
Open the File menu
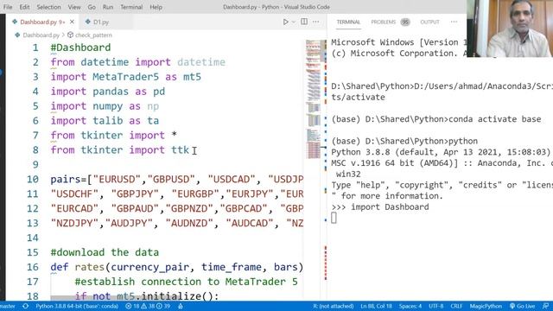(x=8, y=7)
